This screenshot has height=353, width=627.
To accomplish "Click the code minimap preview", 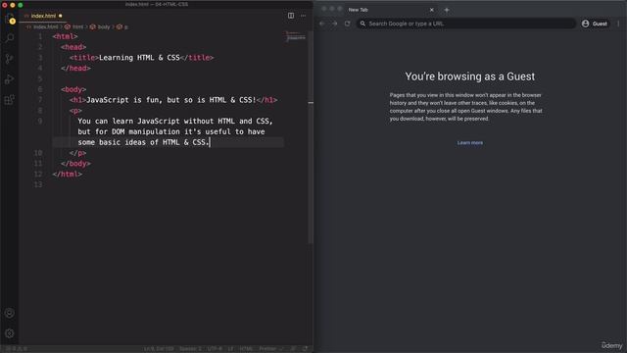I will 296,36.
